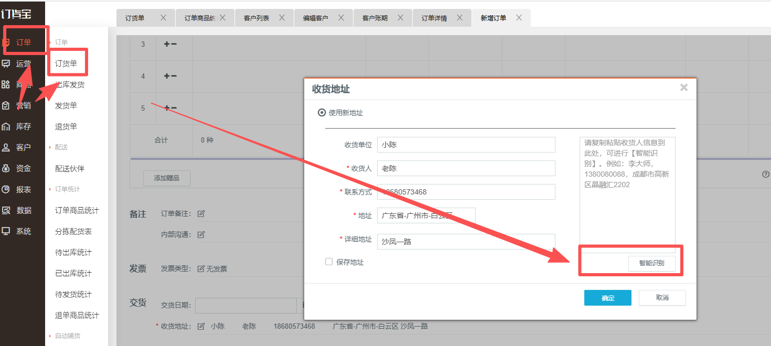The width and height of the screenshot is (771, 346).
Task: Click the minus icon in row 4
Action: click(174, 76)
